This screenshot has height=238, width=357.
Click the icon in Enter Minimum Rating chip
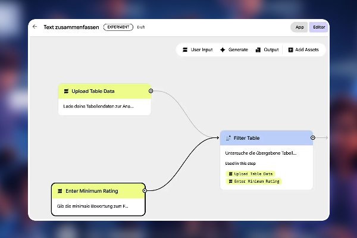pyautogui.click(x=230, y=181)
